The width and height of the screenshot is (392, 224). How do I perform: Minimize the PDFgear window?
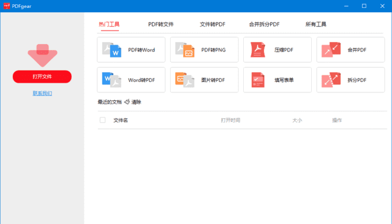pyautogui.click(x=346, y=6)
